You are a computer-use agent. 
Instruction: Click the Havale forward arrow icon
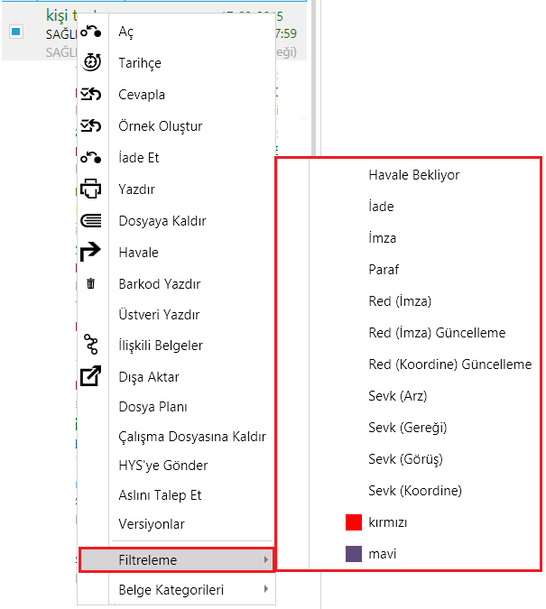(x=90, y=252)
